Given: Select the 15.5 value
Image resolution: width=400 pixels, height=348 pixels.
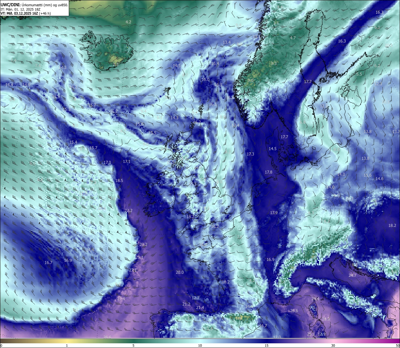Looking at the screenshot, I should click(152, 133).
